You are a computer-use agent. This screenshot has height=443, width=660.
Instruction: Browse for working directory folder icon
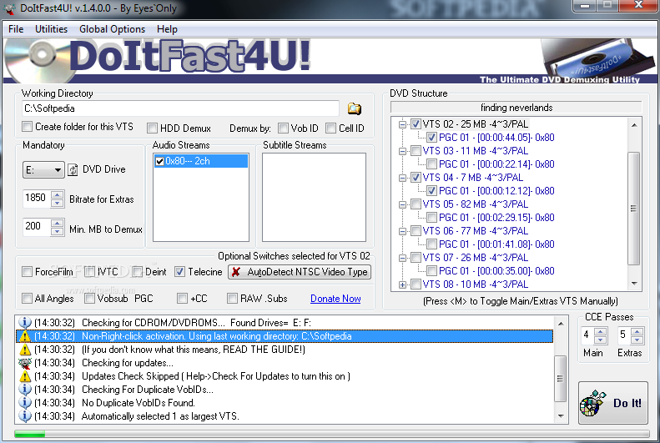[354, 108]
